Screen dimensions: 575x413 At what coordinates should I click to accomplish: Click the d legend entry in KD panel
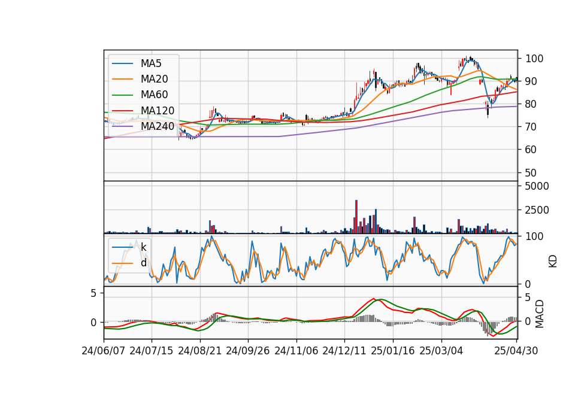(143, 263)
